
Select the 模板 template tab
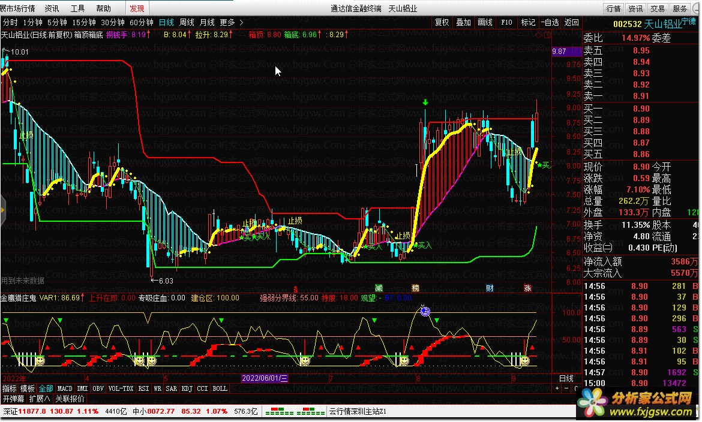click(x=28, y=388)
